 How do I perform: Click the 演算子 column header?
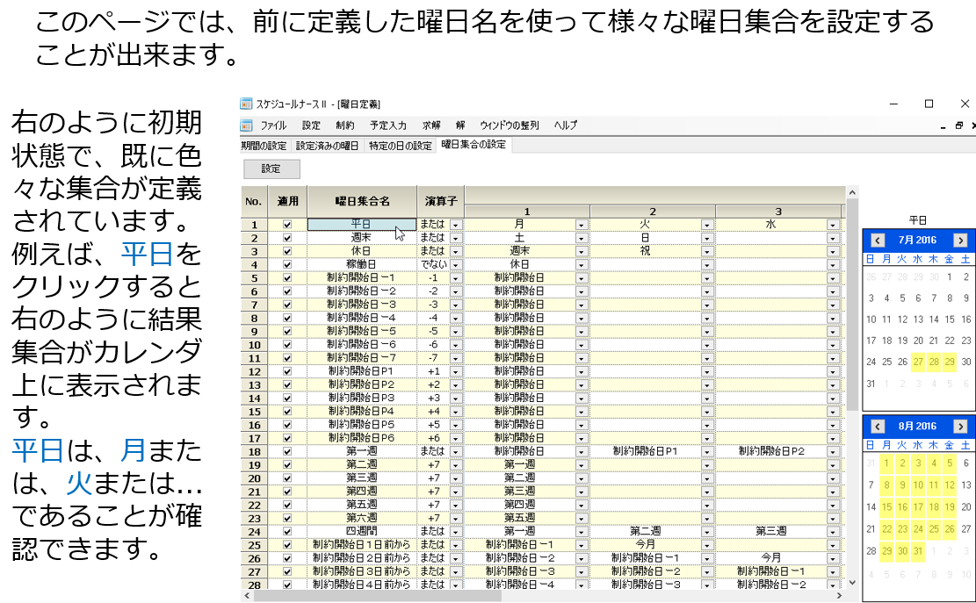[x=441, y=201]
